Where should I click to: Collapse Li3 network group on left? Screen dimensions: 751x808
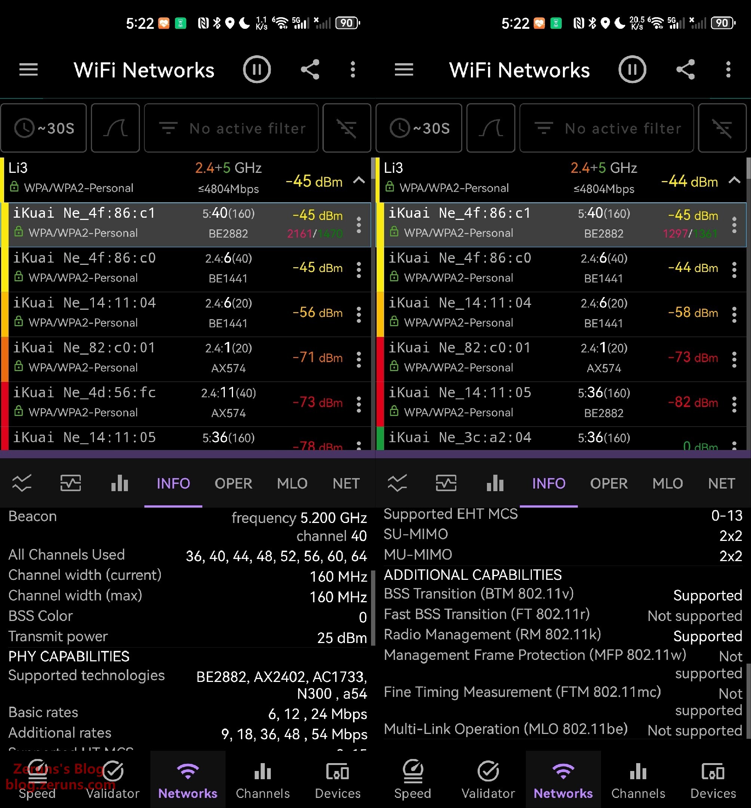[x=359, y=180]
